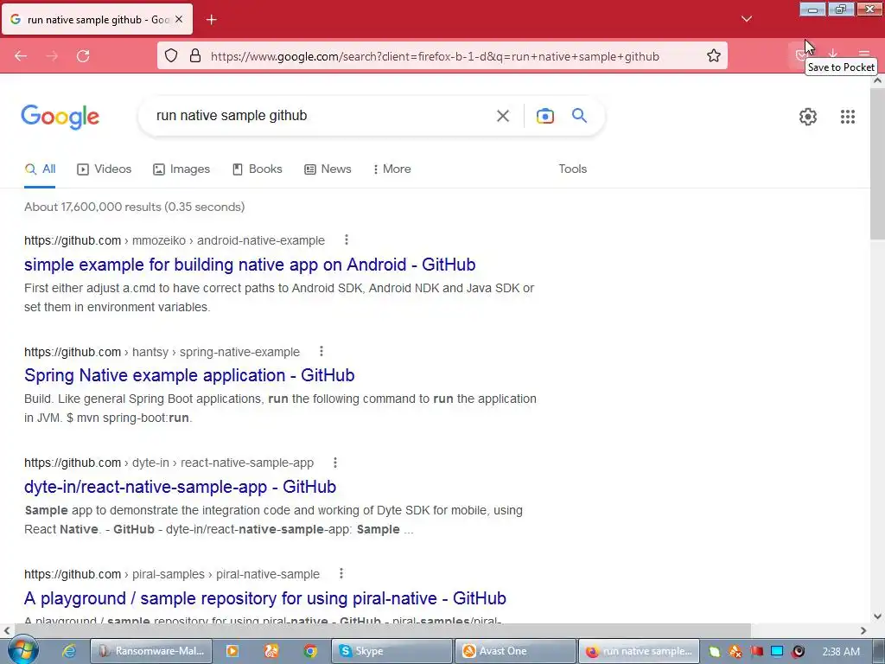
Task: Submit search with the magnifier icon
Action: pyautogui.click(x=579, y=116)
